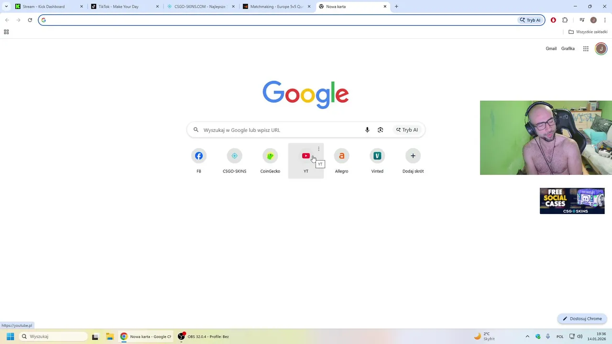Click the Free Social Cases banner

(x=572, y=201)
